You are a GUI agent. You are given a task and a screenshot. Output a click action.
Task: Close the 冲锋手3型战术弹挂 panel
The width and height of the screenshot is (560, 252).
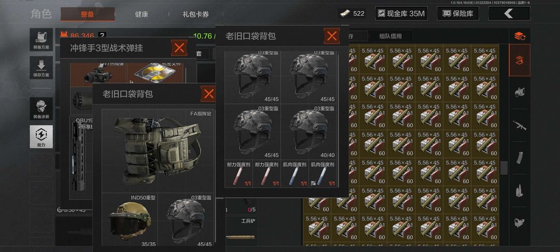point(179,48)
